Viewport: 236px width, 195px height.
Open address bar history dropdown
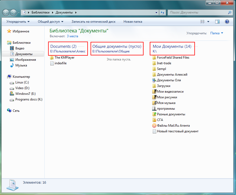click(x=156, y=13)
